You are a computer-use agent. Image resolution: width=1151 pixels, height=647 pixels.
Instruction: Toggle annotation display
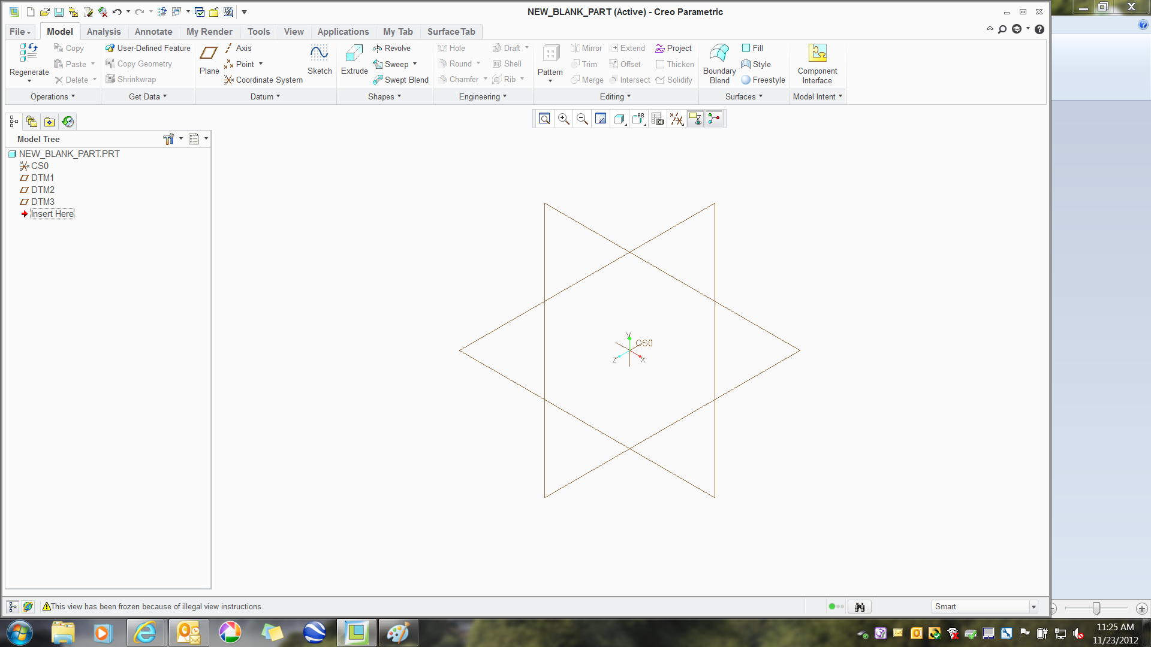[x=695, y=119]
